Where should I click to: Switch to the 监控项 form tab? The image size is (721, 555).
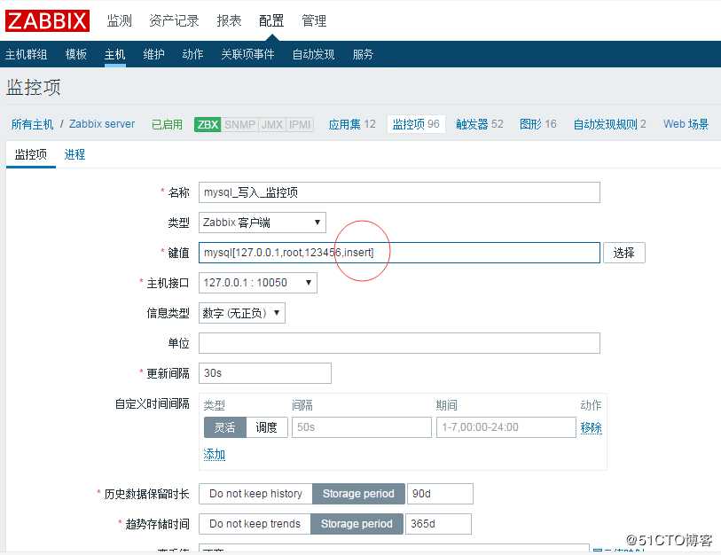(x=31, y=154)
